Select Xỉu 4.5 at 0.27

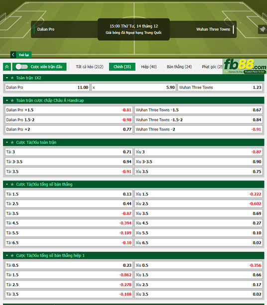(x=199, y=223)
